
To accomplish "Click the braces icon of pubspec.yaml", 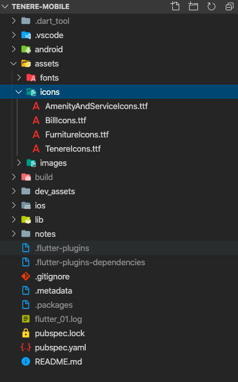I will pyautogui.click(x=26, y=347).
